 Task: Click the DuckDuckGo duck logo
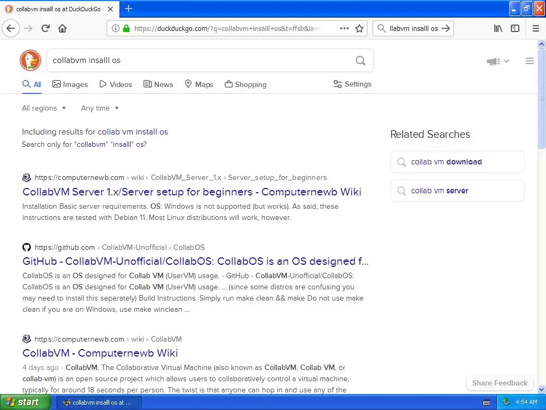(x=30, y=60)
